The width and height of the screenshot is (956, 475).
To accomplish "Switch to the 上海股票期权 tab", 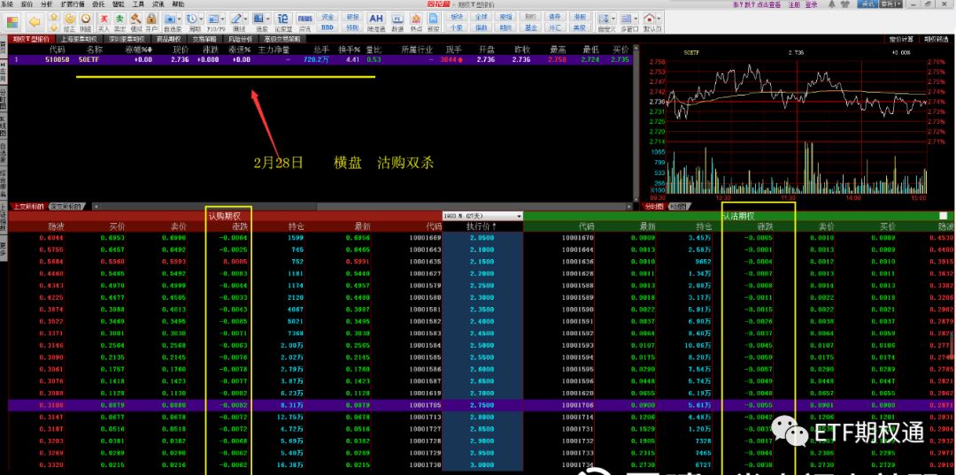I will pyautogui.click(x=81, y=39).
